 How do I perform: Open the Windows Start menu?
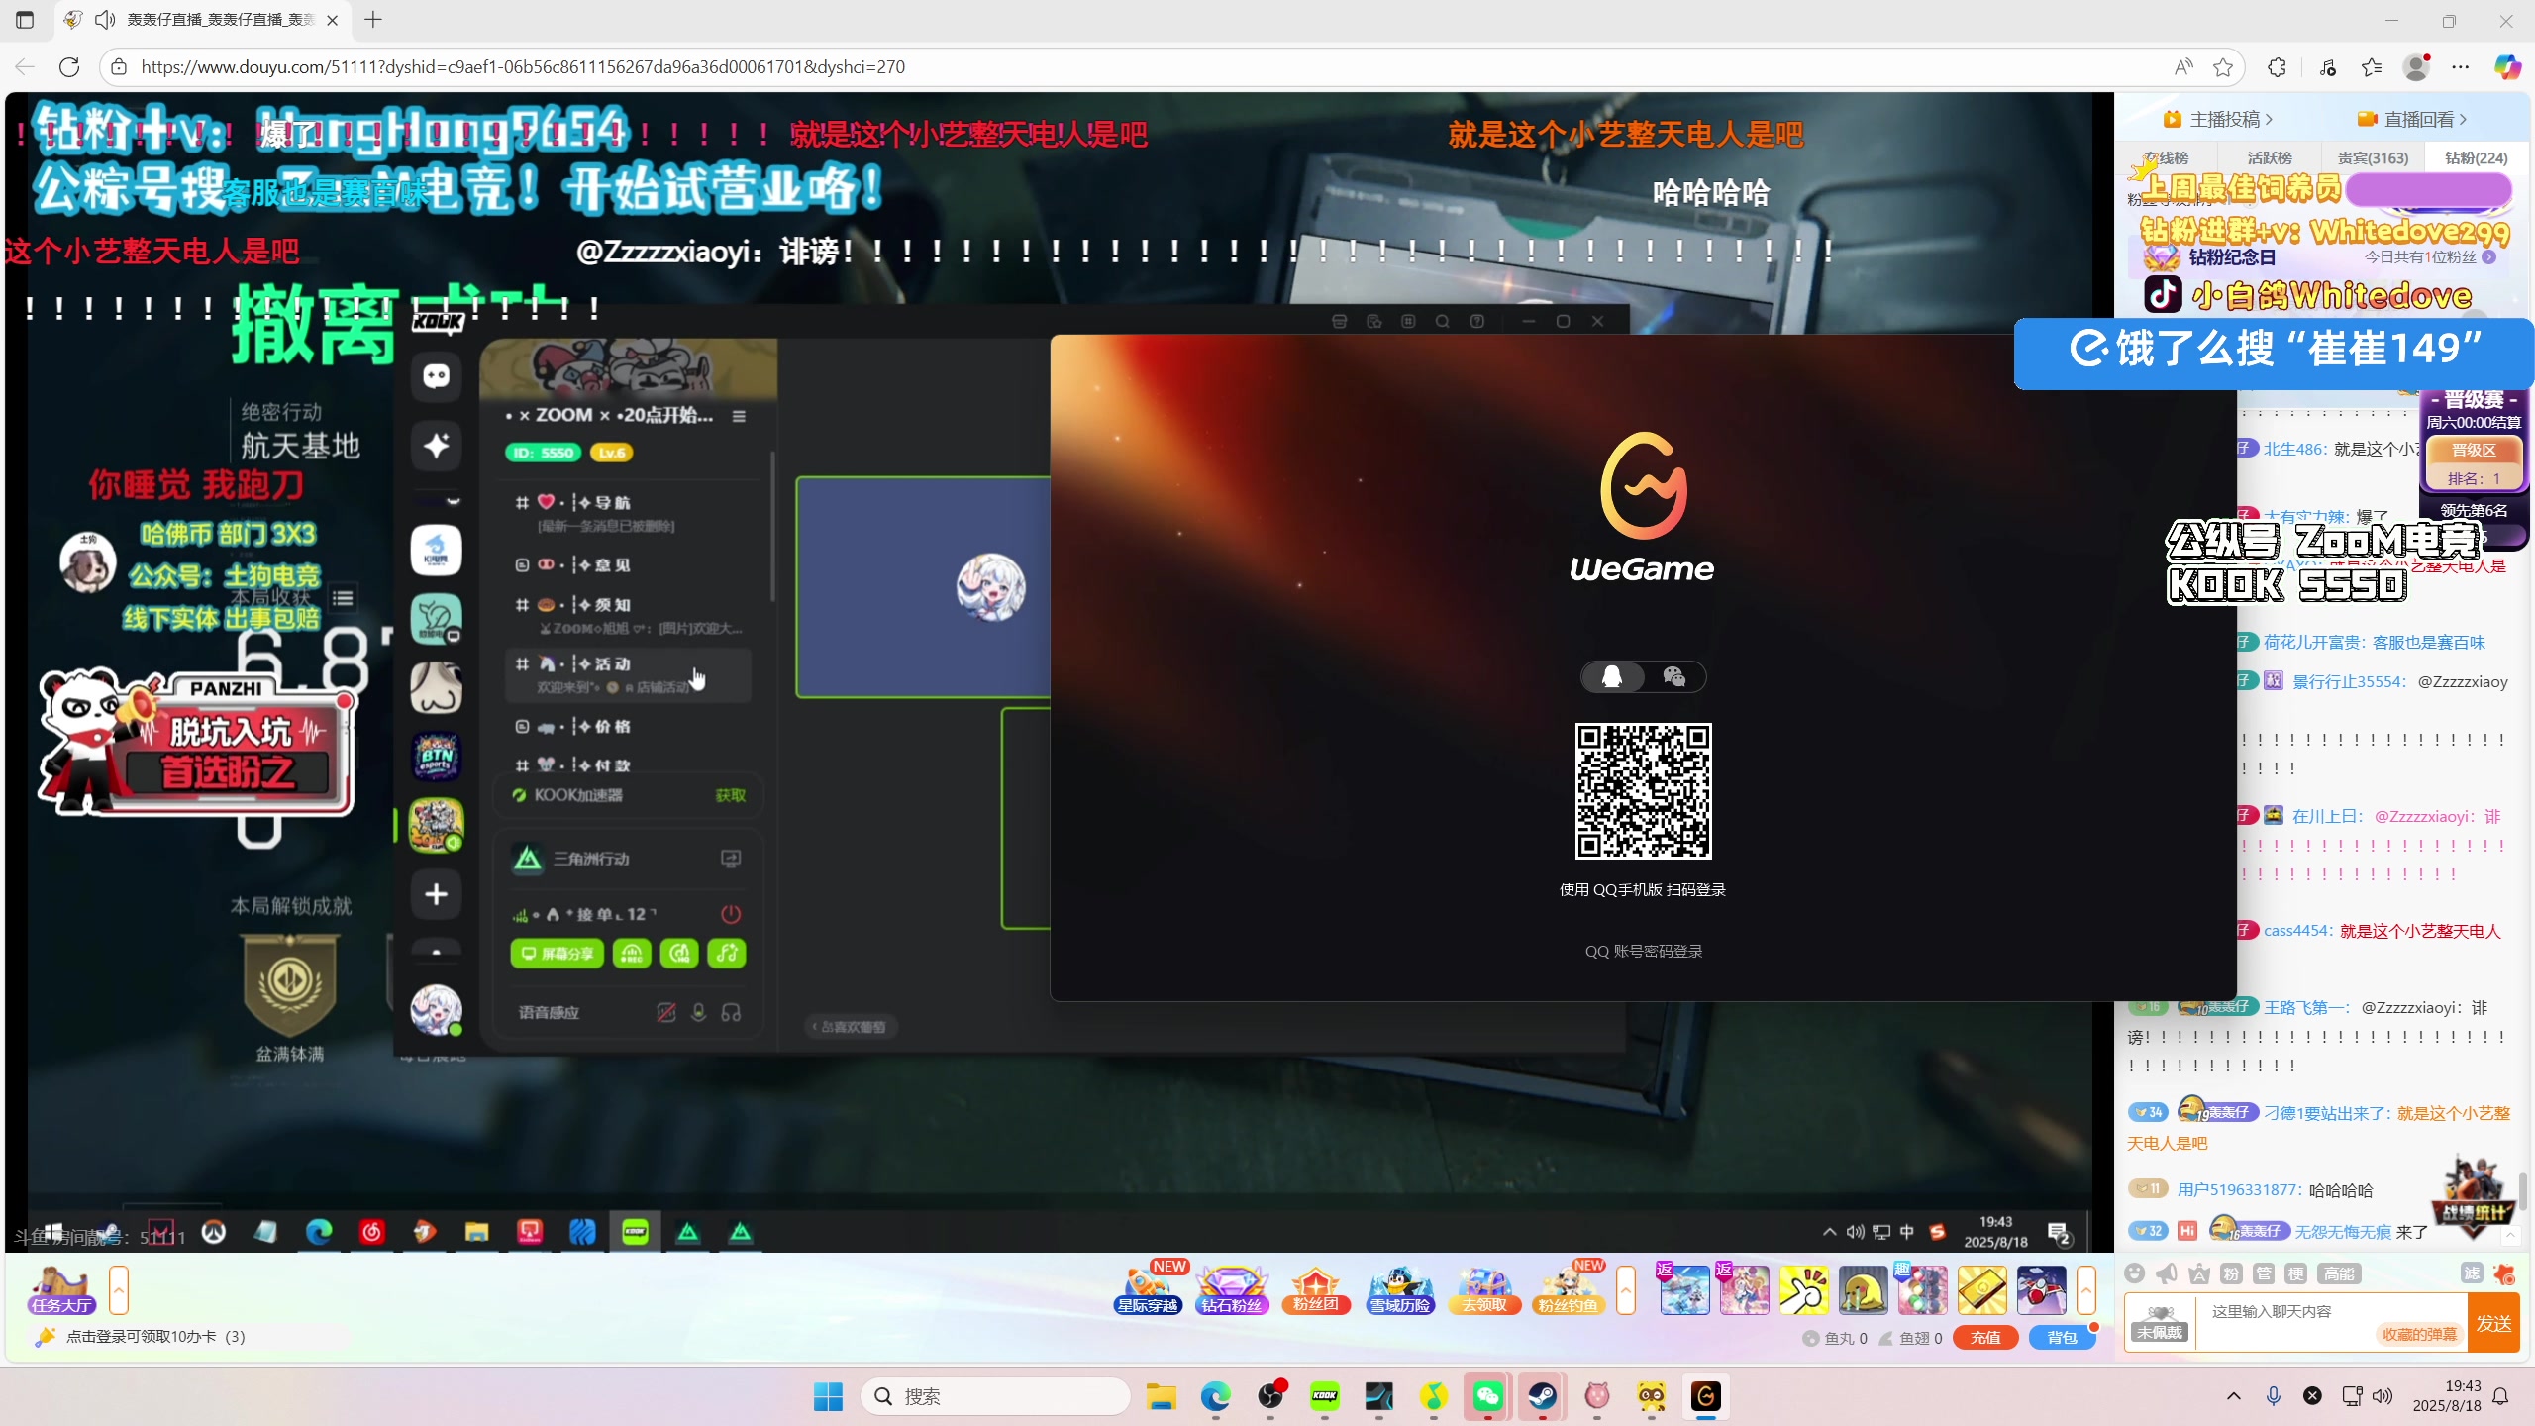[828, 1396]
